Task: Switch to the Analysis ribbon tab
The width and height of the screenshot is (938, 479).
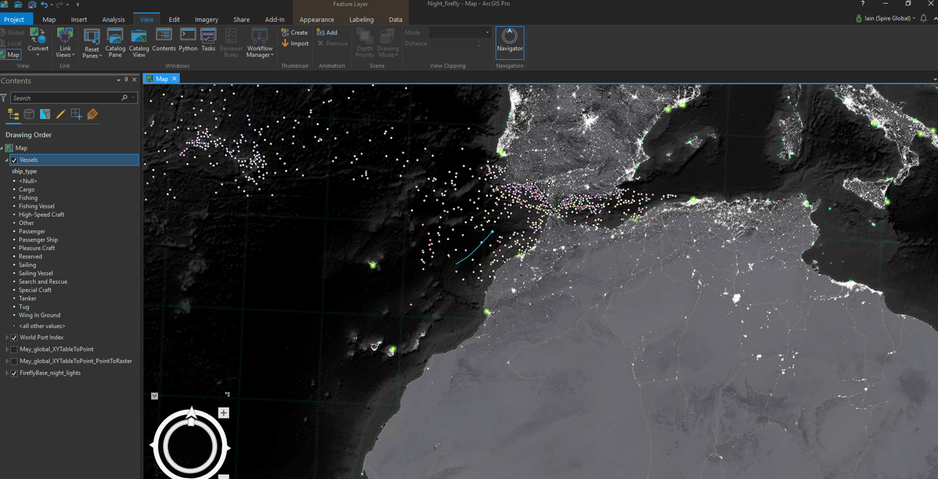Action: click(113, 20)
